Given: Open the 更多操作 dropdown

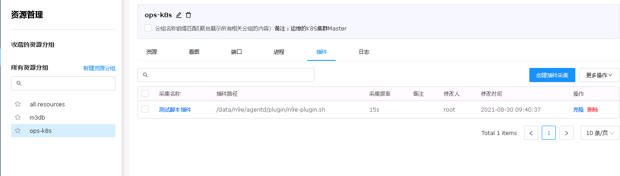Looking at the screenshot, I should click(x=599, y=75).
